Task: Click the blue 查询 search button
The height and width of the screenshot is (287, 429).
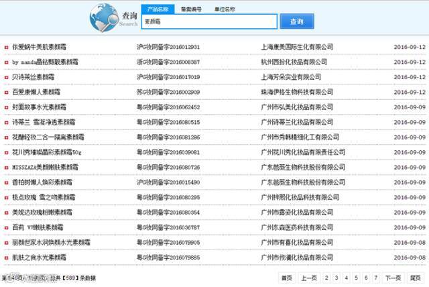Action: coord(297,21)
